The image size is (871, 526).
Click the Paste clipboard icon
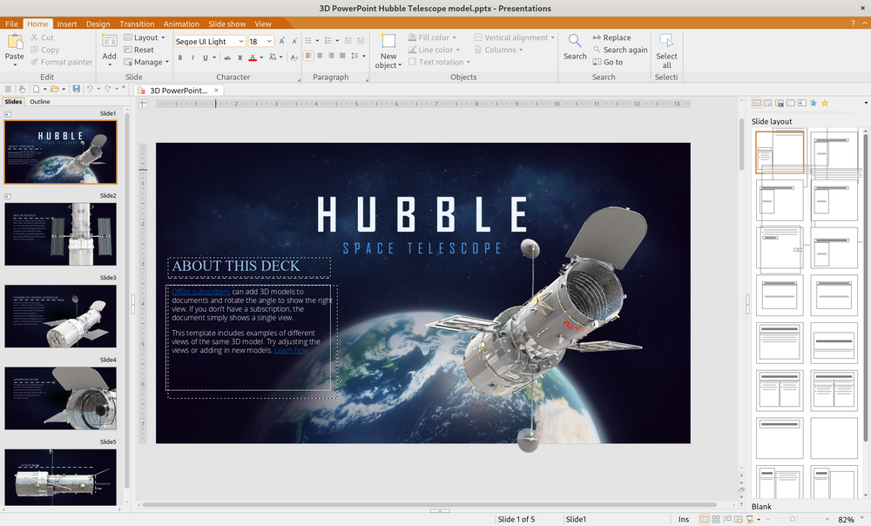point(15,41)
